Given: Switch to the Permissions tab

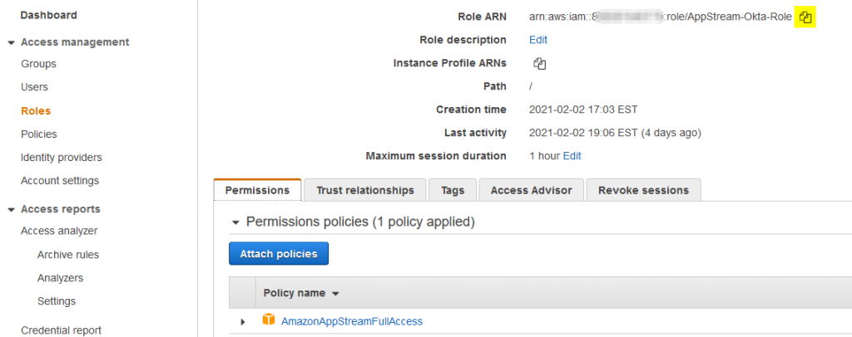Looking at the screenshot, I should point(258,190).
